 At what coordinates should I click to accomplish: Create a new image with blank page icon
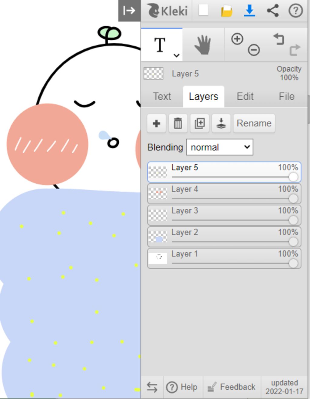click(203, 11)
